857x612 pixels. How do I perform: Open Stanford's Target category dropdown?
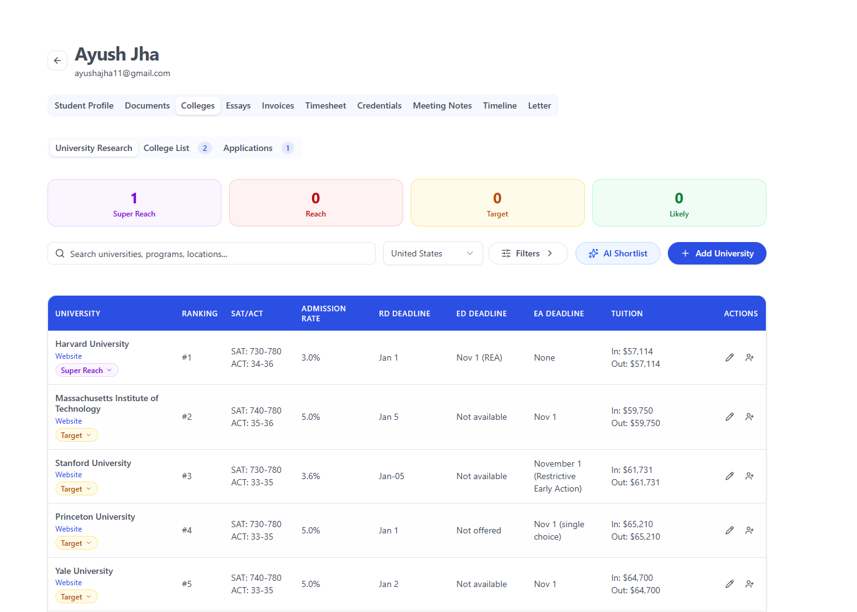(77, 488)
